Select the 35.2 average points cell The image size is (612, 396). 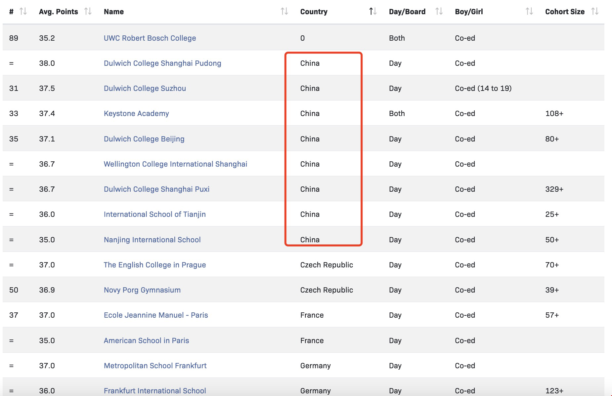pos(47,38)
